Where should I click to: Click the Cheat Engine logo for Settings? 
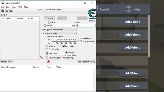(x=92, y=14)
